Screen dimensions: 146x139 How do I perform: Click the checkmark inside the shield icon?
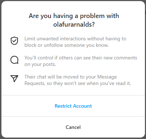click(x=14, y=41)
